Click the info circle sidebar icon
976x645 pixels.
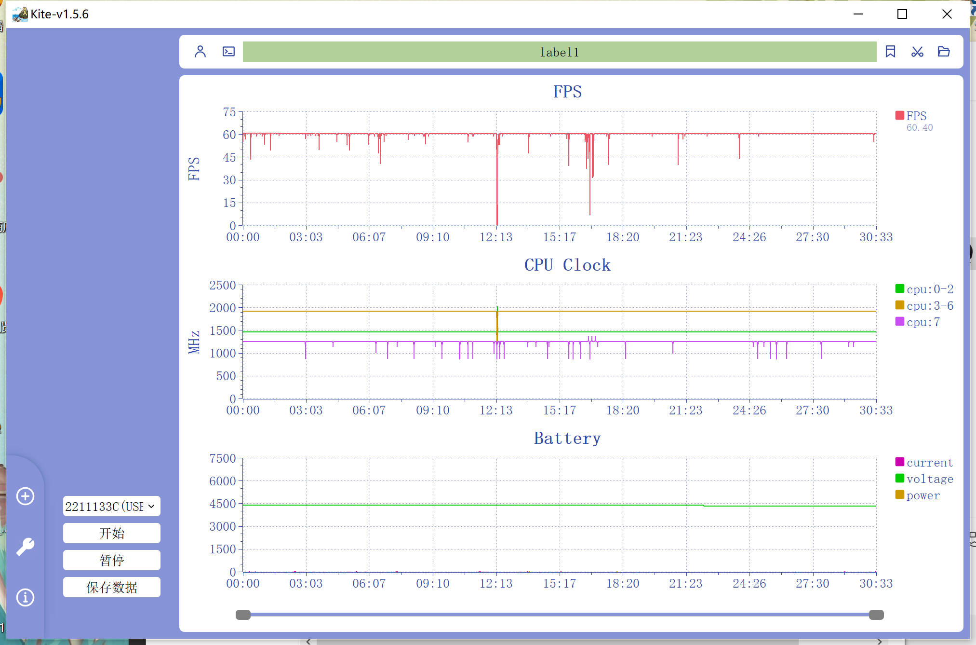click(25, 597)
